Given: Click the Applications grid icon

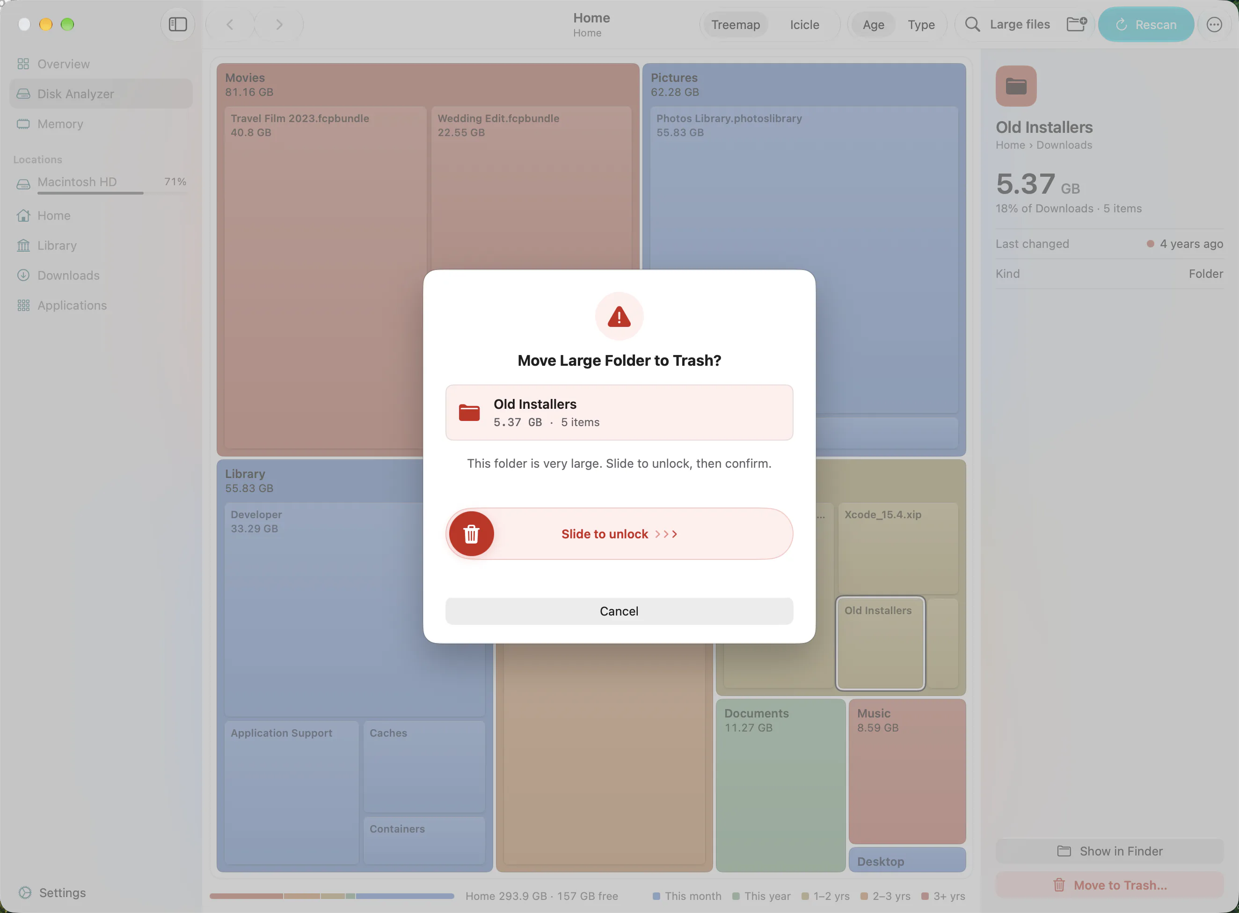Looking at the screenshot, I should click(x=23, y=305).
